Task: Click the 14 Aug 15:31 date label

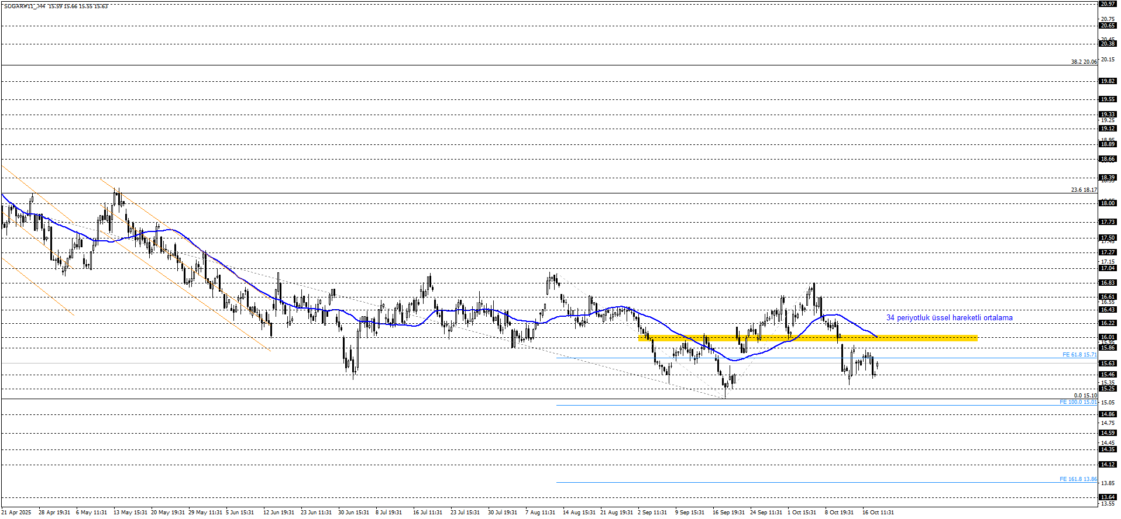Action: coord(579,513)
